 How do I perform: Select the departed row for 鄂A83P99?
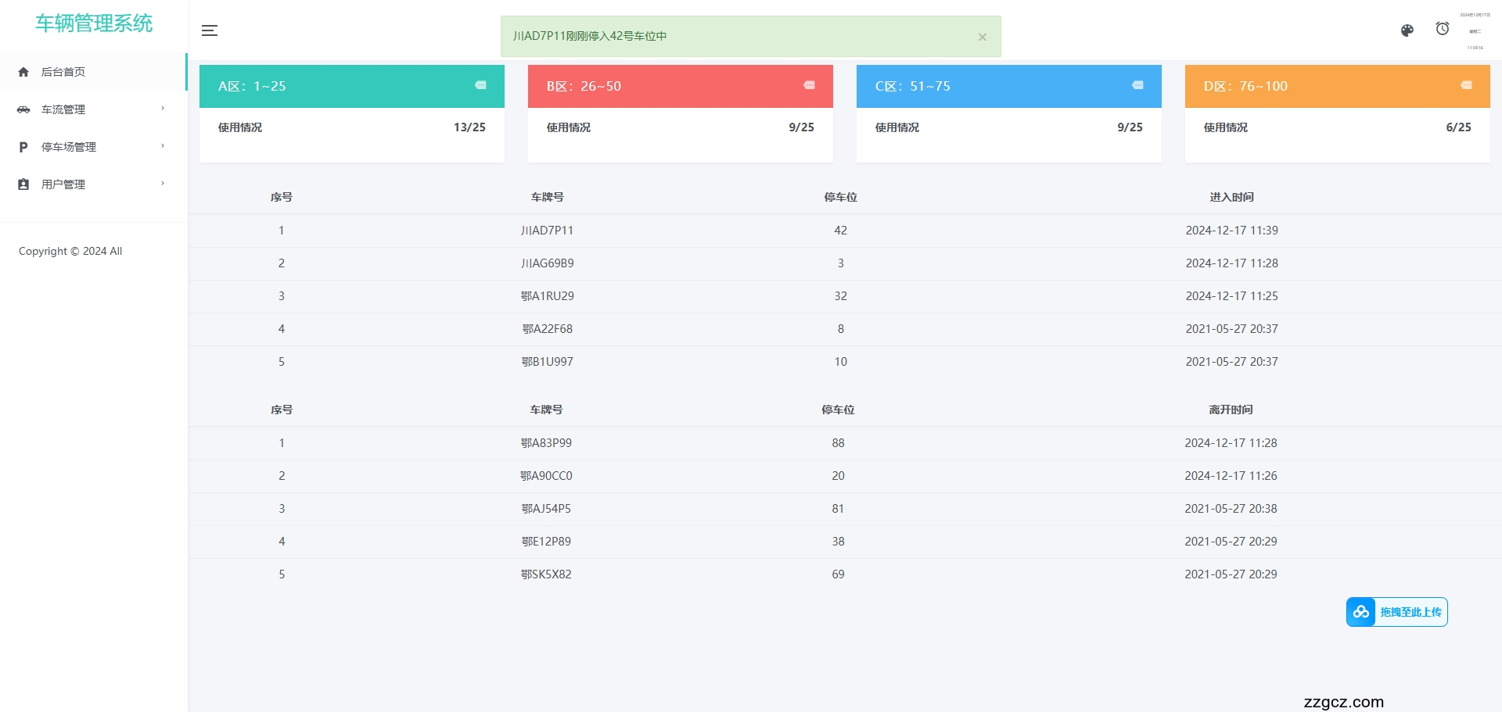pos(546,443)
